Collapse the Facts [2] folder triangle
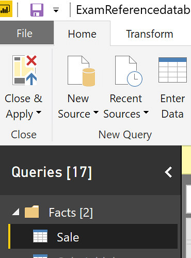The height and width of the screenshot is (258, 191). tap(16, 212)
